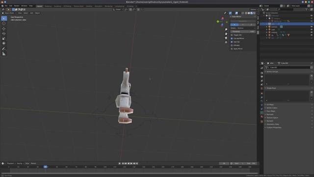Uncheck the Cut and Mirror checkbox
Viewport: 314px width, 177px height.
tap(232, 38)
